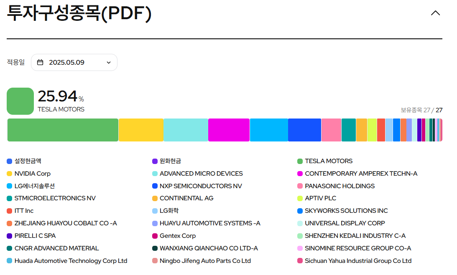The height and width of the screenshot is (275, 457).
Task: Click Ningbo Jifeng Auto Parts Co Ltd legend
Action: pyautogui.click(x=202, y=261)
